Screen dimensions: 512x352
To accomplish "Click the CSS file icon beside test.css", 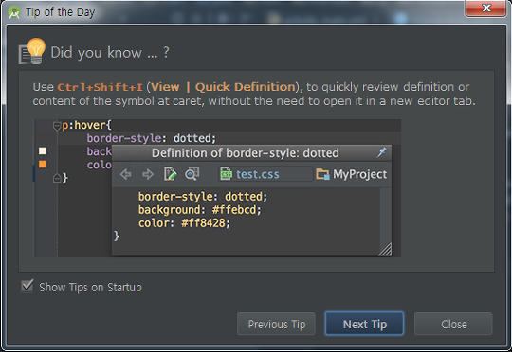I will pos(226,174).
